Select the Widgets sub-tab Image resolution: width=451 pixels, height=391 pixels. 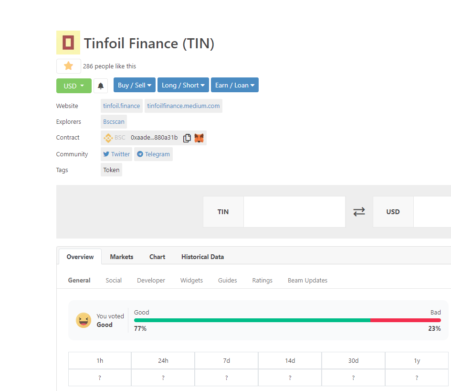click(x=191, y=281)
